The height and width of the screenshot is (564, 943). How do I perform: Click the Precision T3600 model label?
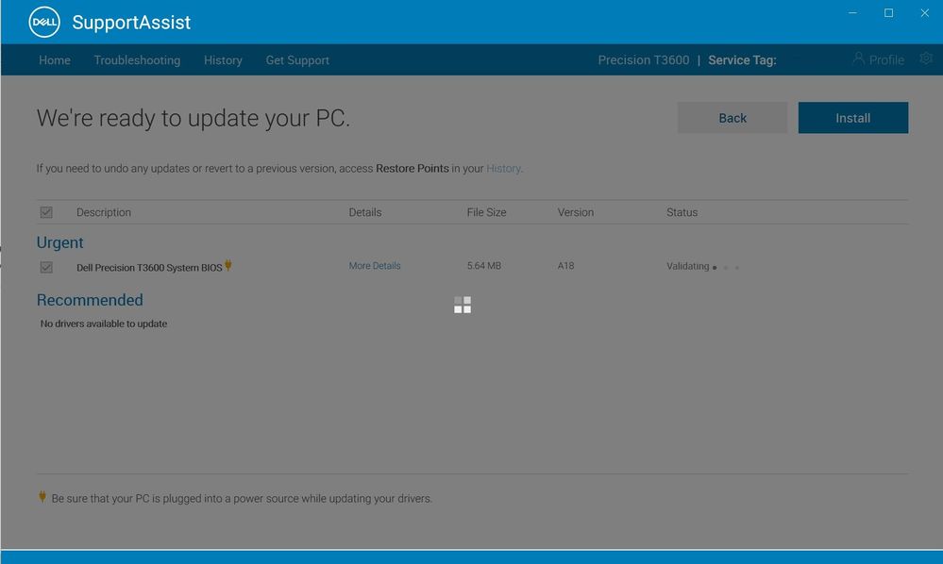click(x=644, y=60)
